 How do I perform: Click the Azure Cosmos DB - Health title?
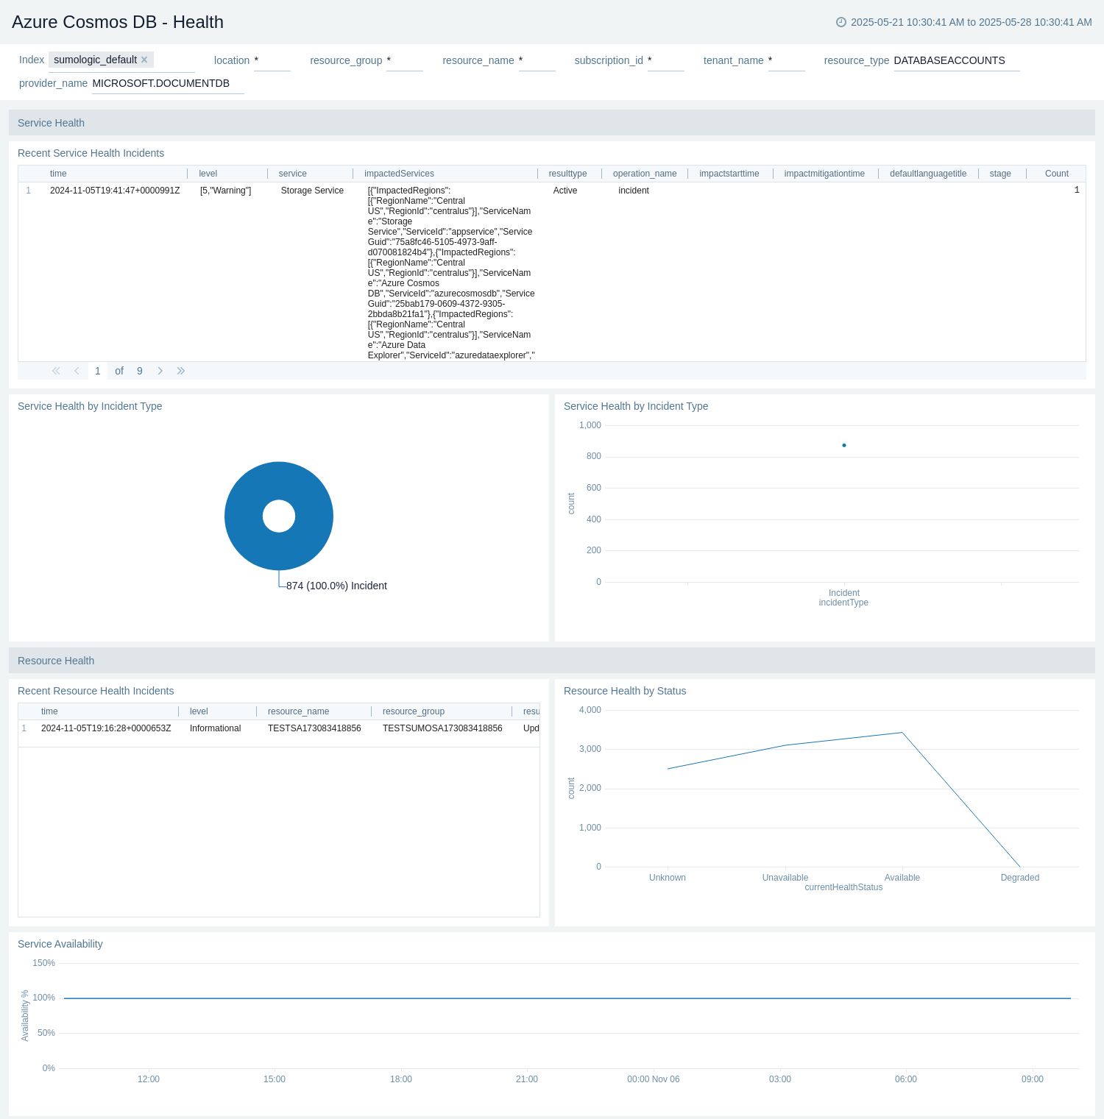(x=118, y=22)
